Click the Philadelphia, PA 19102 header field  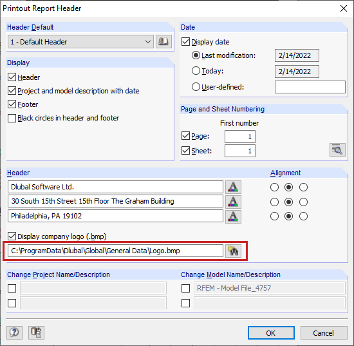(115, 216)
